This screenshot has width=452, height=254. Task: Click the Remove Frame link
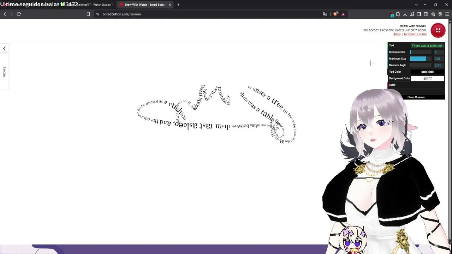[415, 34]
